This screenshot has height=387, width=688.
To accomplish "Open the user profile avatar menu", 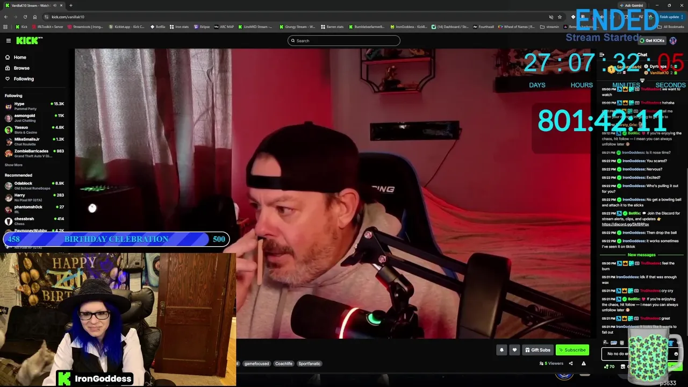I will (673, 41).
